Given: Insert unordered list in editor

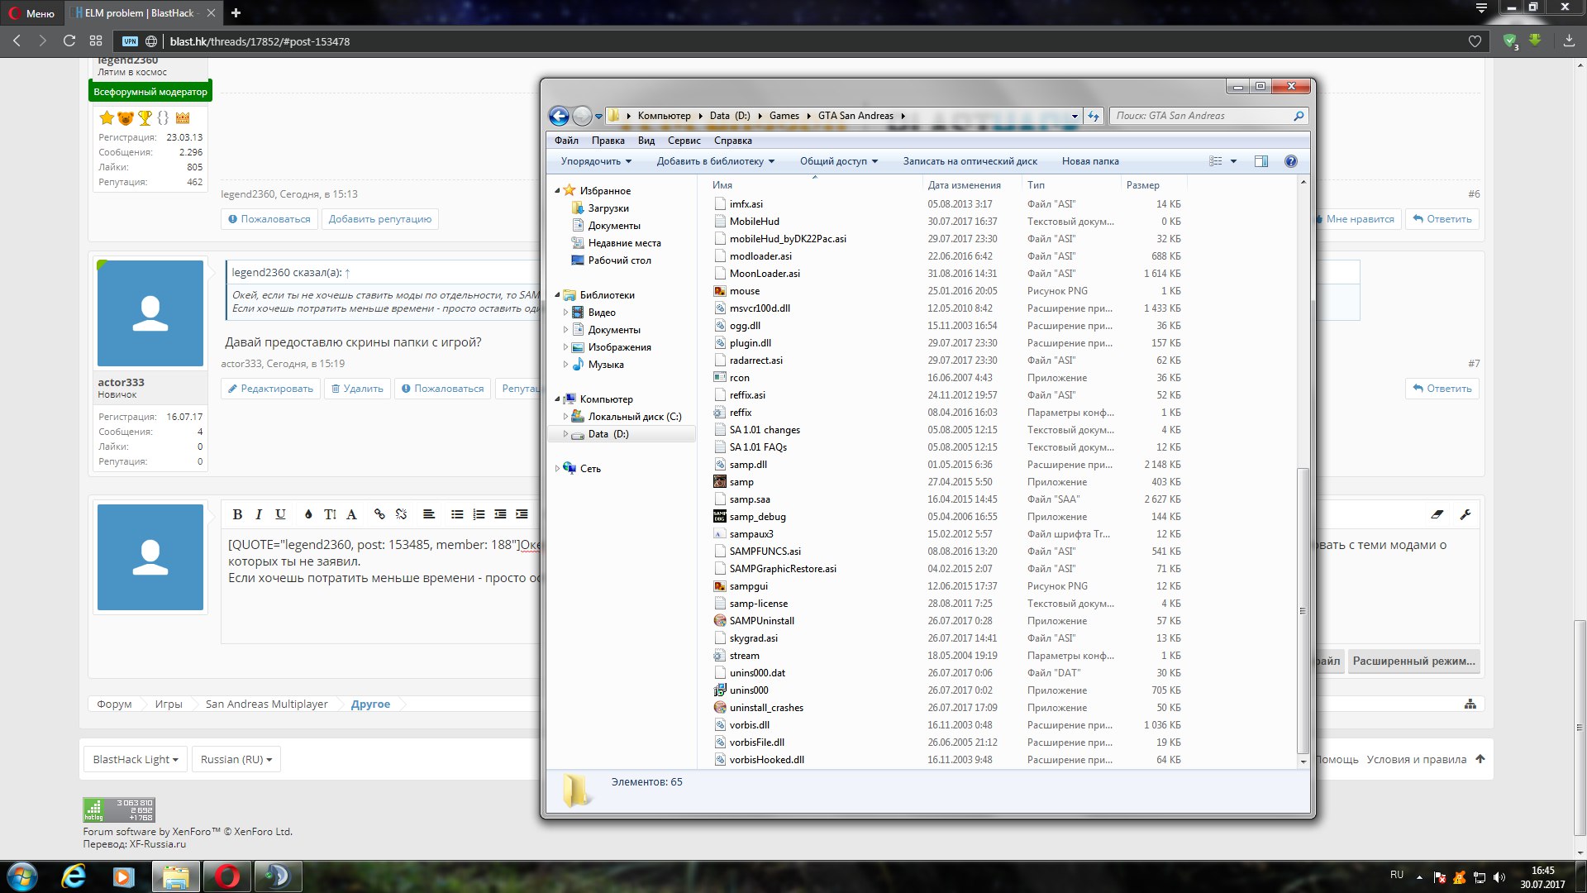Looking at the screenshot, I should point(457,514).
